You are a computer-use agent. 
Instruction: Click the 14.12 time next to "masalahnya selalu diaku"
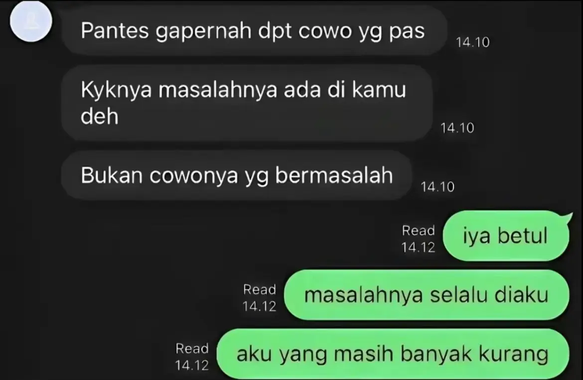click(x=260, y=307)
